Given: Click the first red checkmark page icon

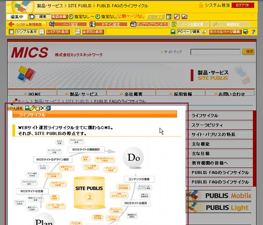Looking at the screenshot, I should point(177,17).
